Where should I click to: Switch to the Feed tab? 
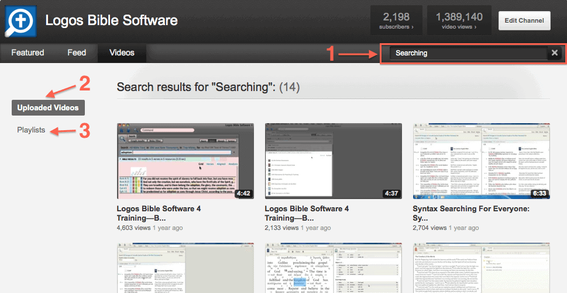(77, 53)
